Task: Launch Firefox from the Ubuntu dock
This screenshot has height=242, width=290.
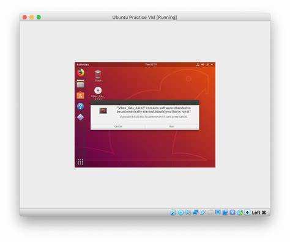Action: [81, 73]
